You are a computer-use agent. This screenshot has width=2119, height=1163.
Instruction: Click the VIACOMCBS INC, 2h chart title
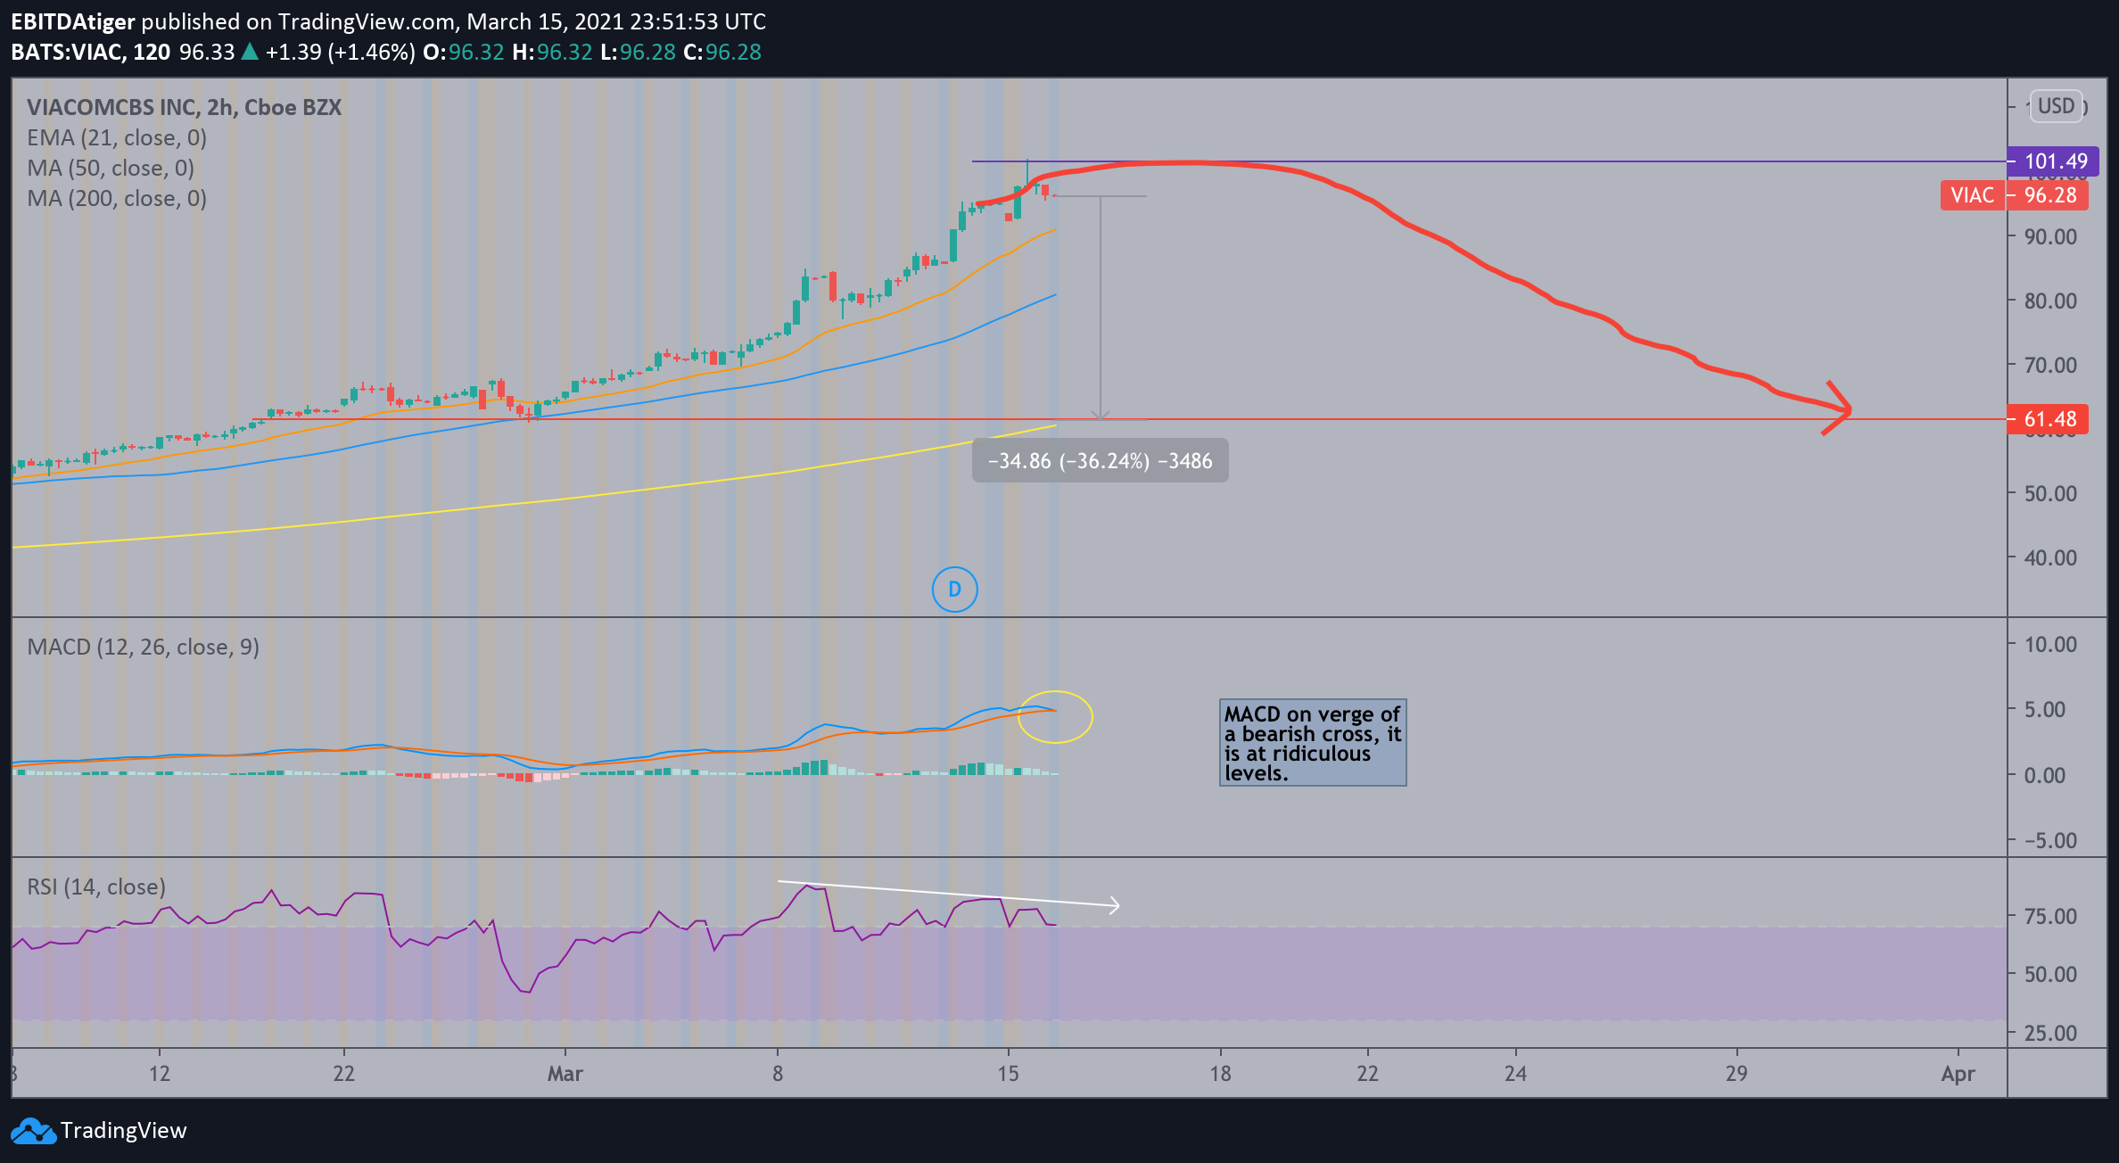184,107
